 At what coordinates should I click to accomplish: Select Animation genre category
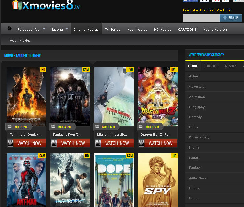pyautogui.click(x=197, y=97)
